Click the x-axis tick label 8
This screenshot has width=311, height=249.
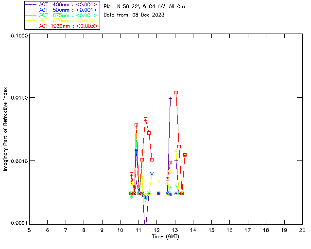[x=84, y=230]
